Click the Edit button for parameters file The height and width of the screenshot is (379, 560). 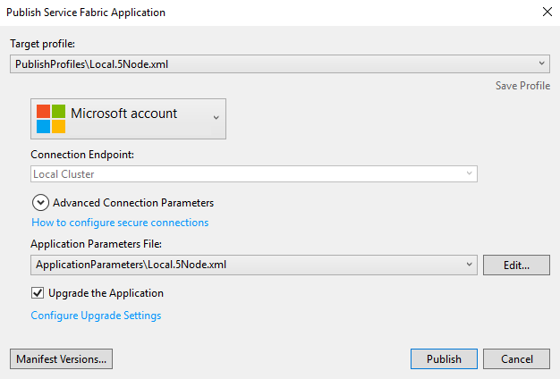516,265
